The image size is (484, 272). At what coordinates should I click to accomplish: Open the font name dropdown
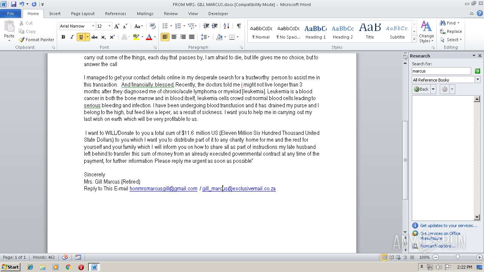pyautogui.click(x=93, y=26)
